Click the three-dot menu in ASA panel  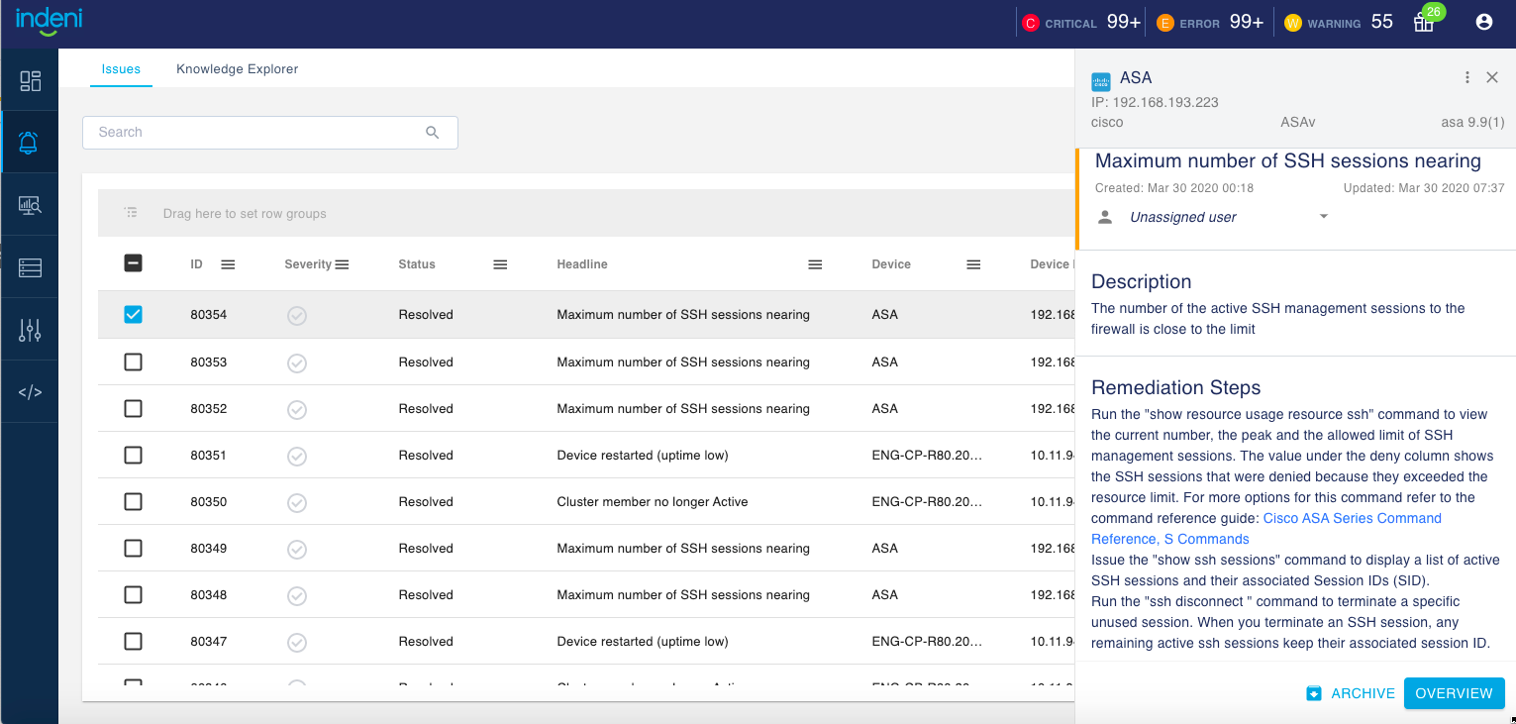tap(1466, 78)
